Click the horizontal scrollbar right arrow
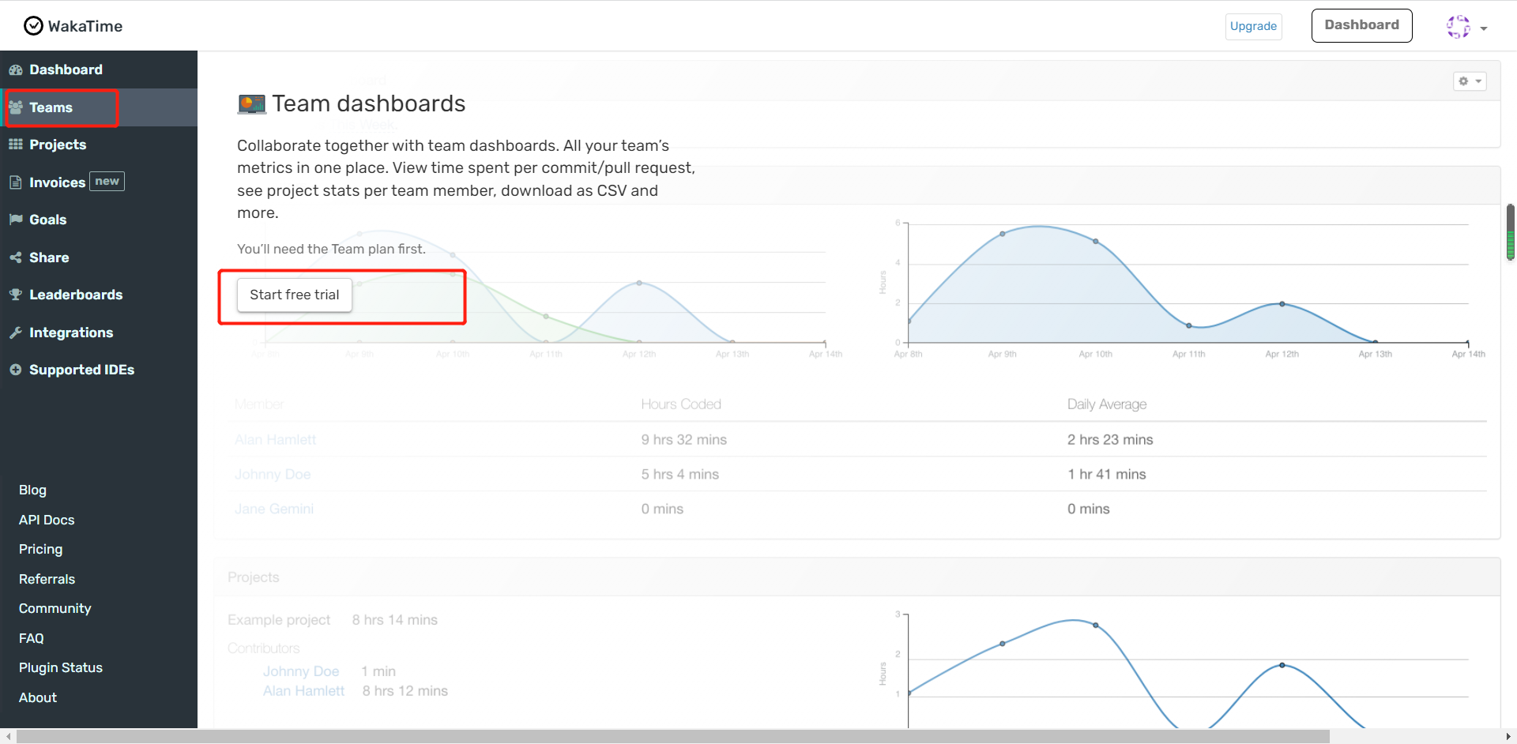This screenshot has width=1517, height=744. pyautogui.click(x=1508, y=737)
